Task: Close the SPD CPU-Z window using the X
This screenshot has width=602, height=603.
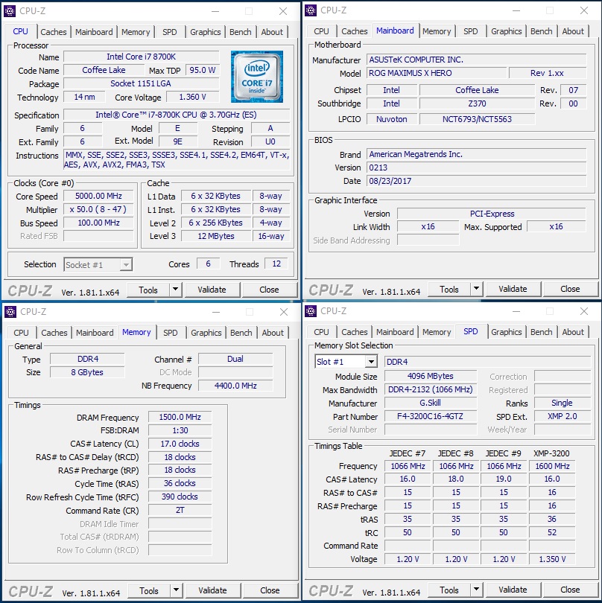Action: tap(583, 311)
